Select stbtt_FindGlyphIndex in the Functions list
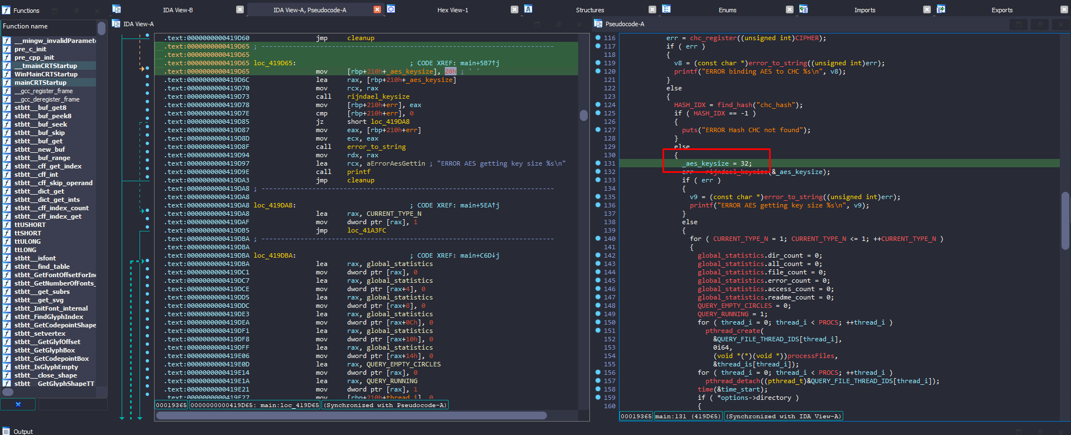 [49, 317]
